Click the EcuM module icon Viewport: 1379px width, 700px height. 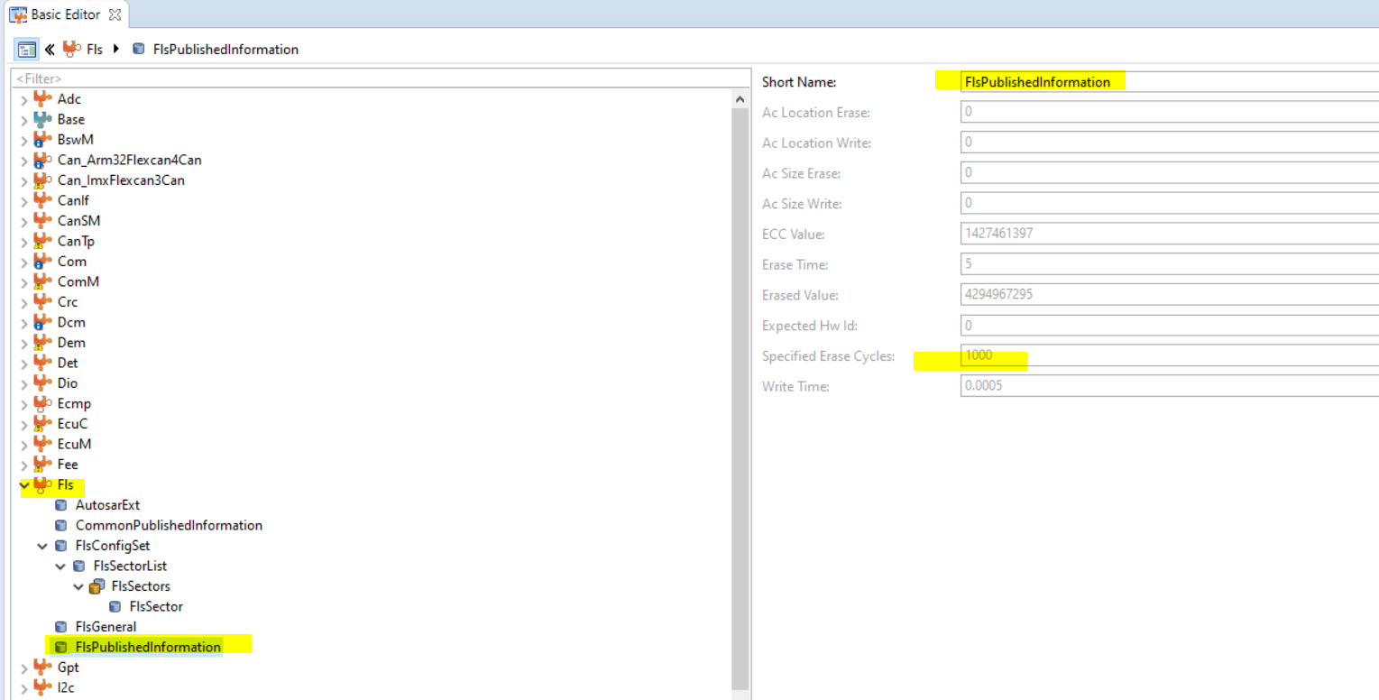[41, 444]
